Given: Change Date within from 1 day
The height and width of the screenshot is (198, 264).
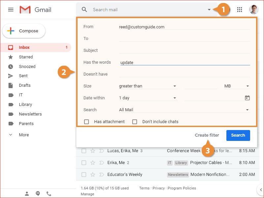Looking at the screenshot, I should pyautogui.click(x=148, y=97).
